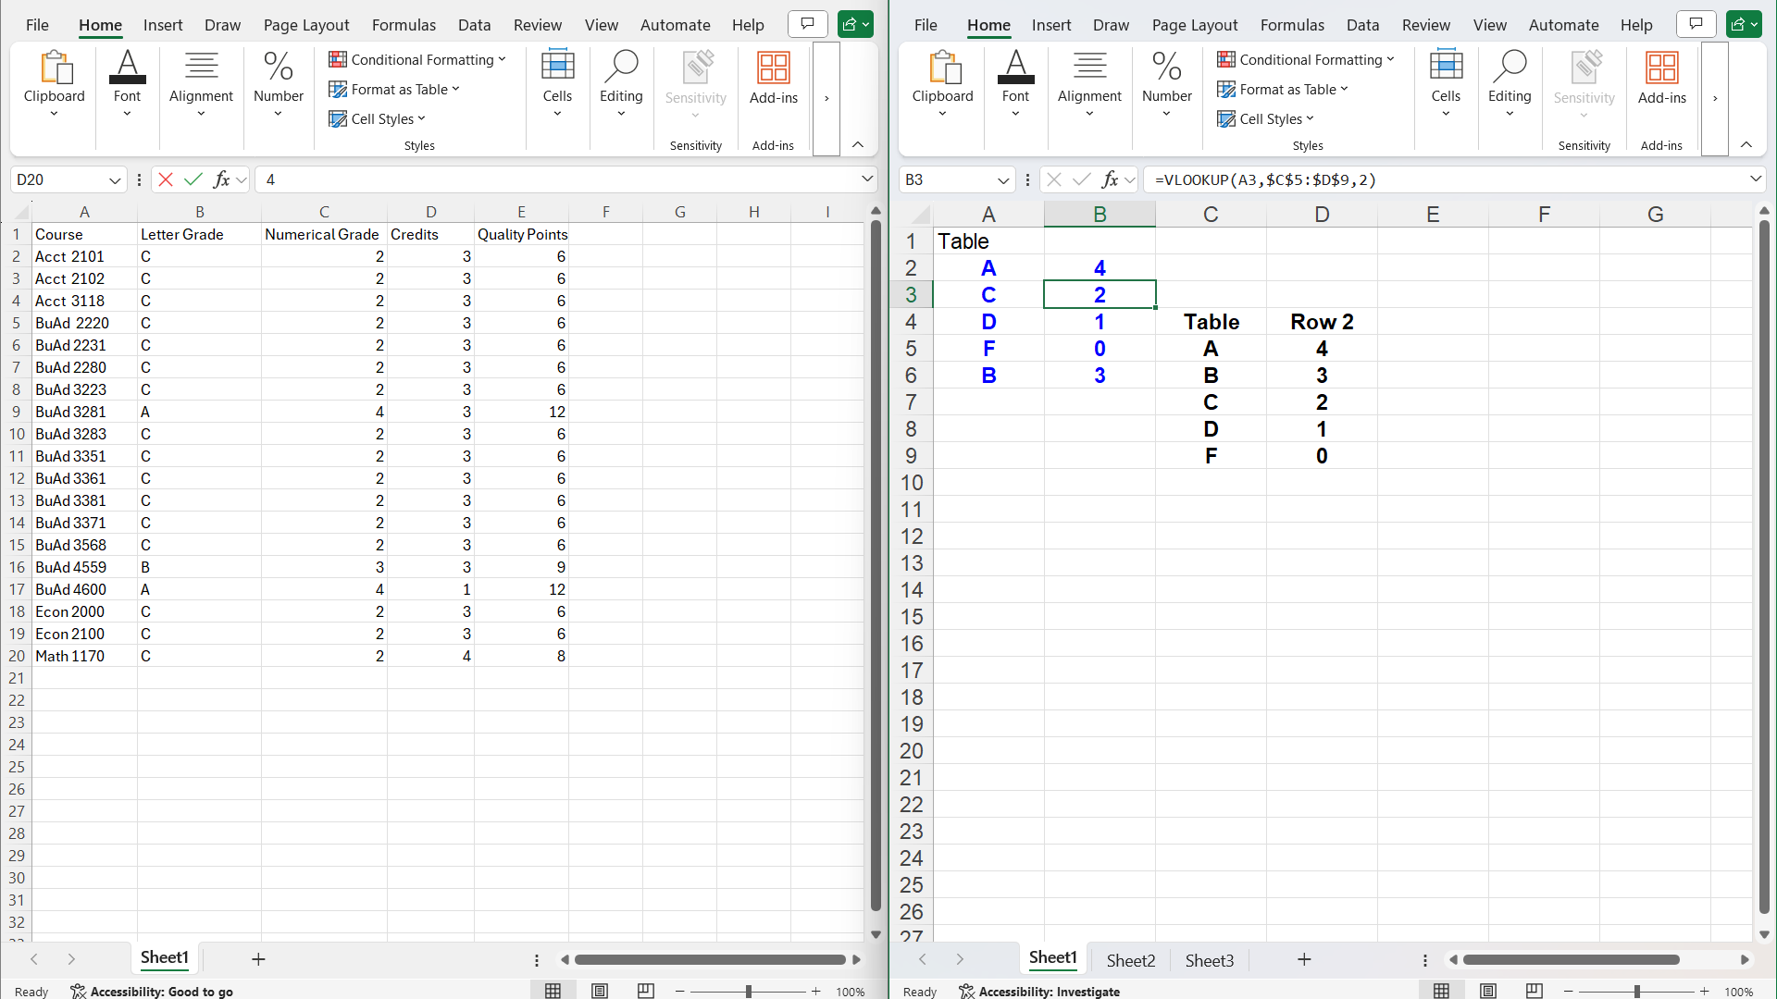Open the Cells group in the right ribbon
This screenshot has width=1777, height=999.
pos(1445,83)
